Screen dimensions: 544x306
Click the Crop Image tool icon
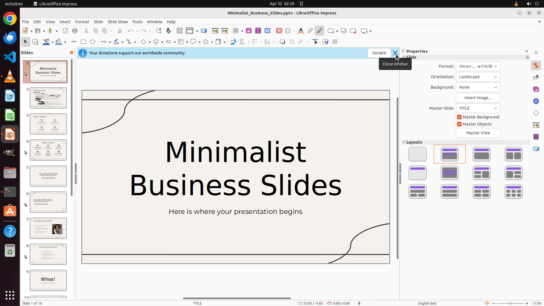[292, 42]
